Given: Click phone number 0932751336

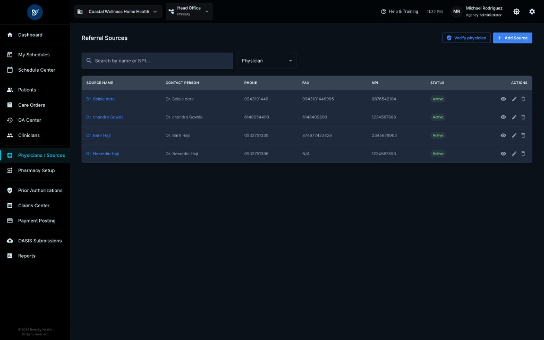Looking at the screenshot, I should tap(256, 154).
